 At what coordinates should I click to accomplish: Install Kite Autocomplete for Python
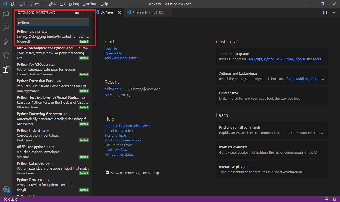tap(84, 58)
